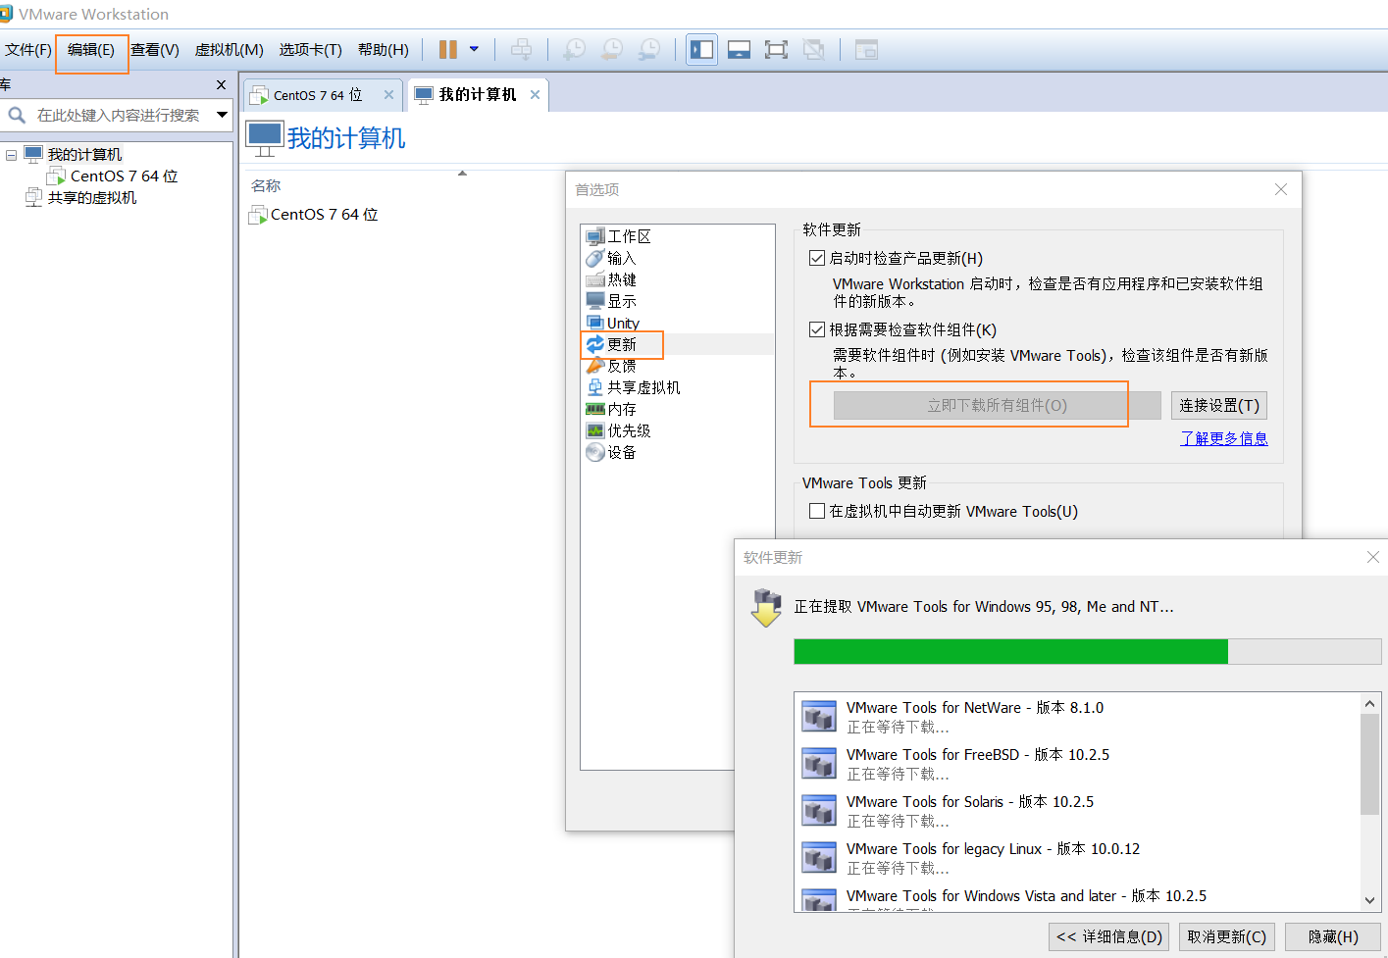Uncheck 启动时检查产品更新(H) checkbox

[816, 258]
